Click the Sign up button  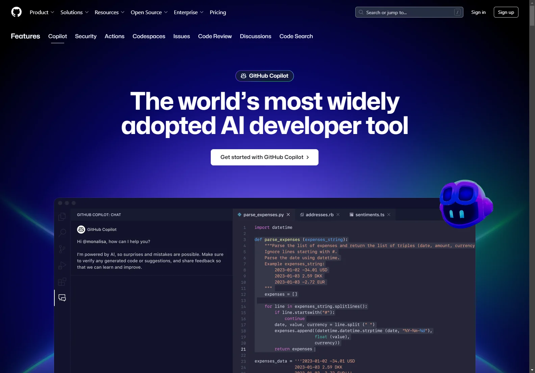click(506, 12)
